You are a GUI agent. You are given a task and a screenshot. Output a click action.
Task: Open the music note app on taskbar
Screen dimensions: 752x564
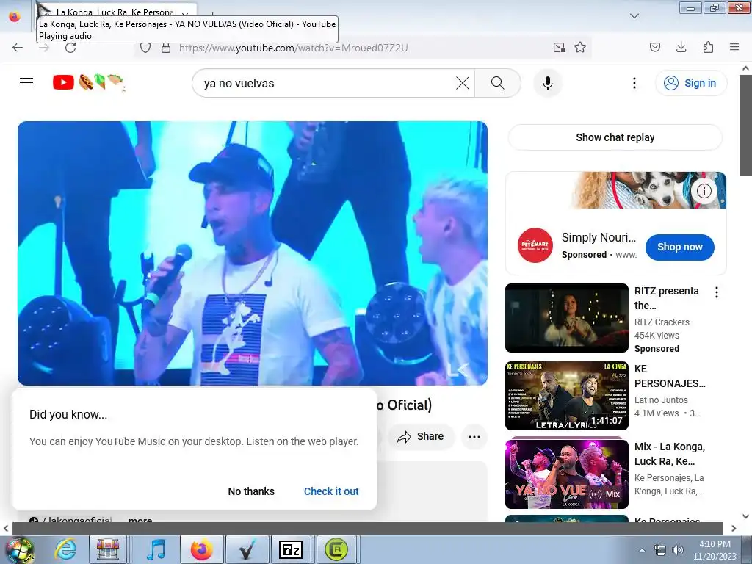tap(156, 549)
